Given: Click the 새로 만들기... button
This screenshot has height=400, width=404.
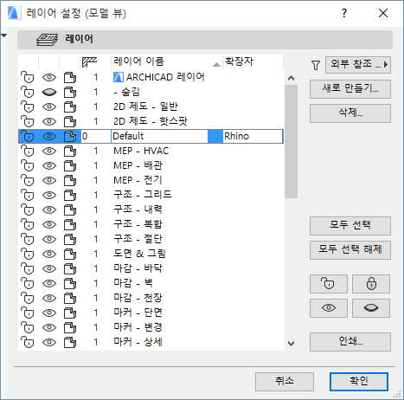Looking at the screenshot, I should (350, 89).
